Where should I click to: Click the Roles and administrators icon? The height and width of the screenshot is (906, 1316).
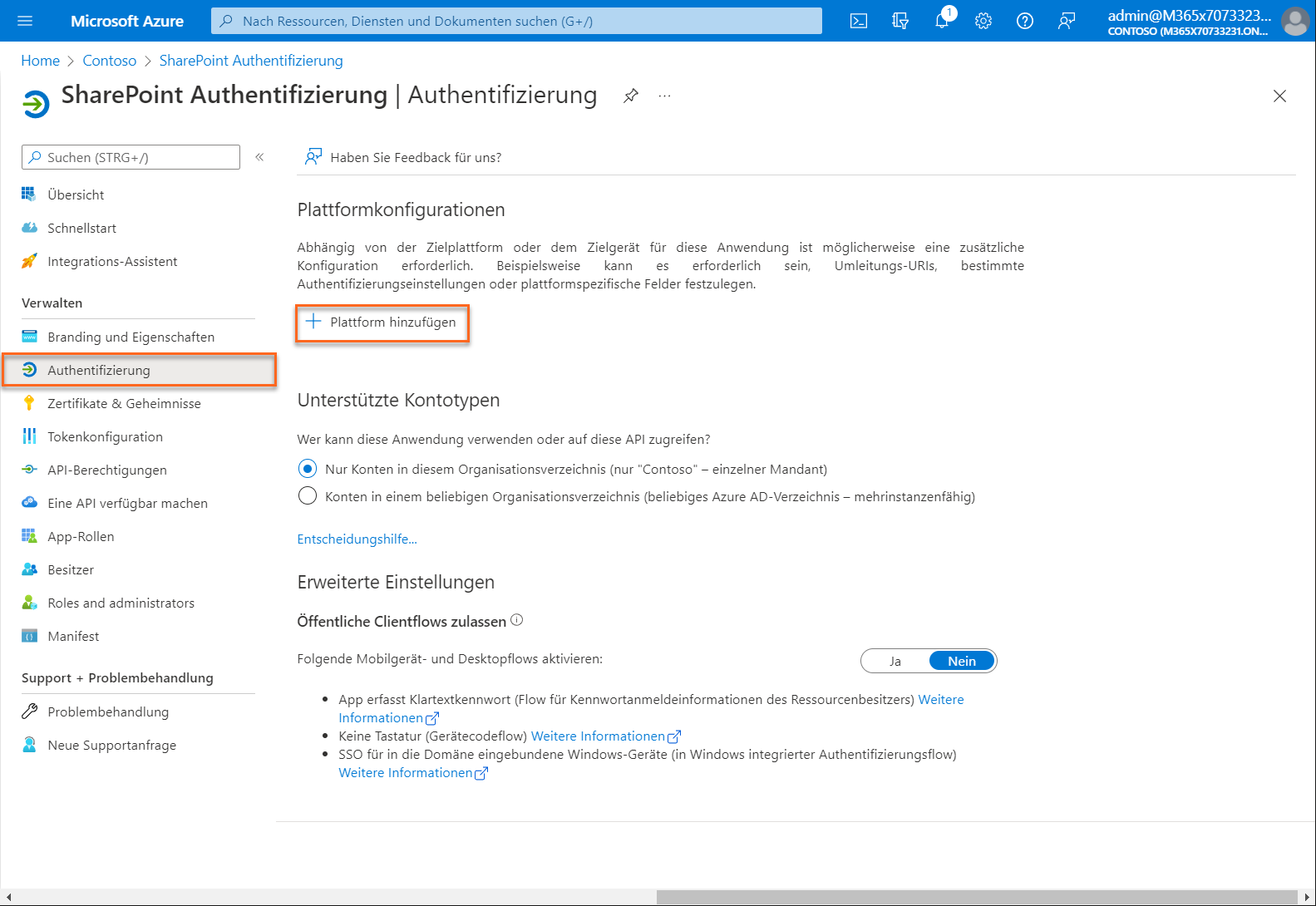(x=29, y=603)
